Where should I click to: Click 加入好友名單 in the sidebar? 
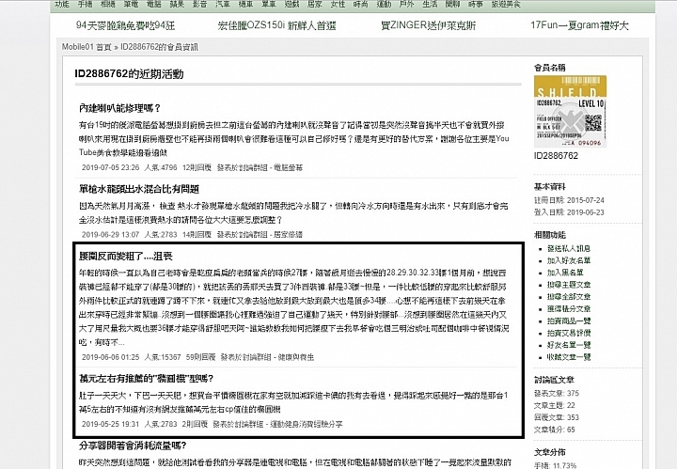569,260
